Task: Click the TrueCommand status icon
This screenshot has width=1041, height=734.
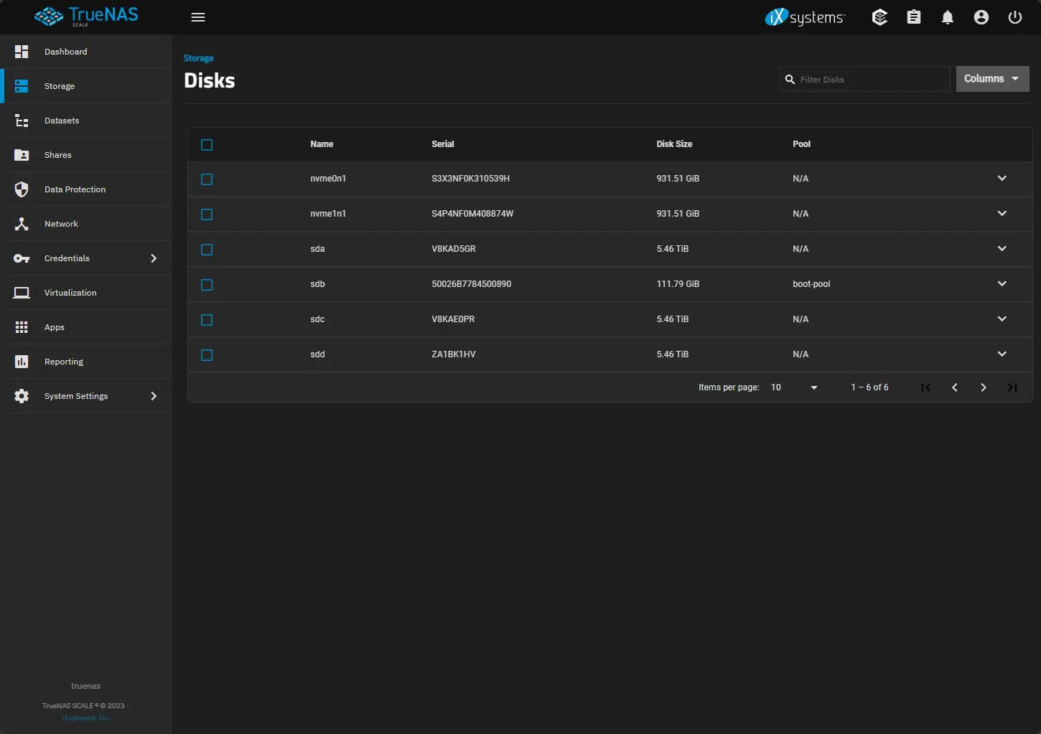Action: point(879,17)
